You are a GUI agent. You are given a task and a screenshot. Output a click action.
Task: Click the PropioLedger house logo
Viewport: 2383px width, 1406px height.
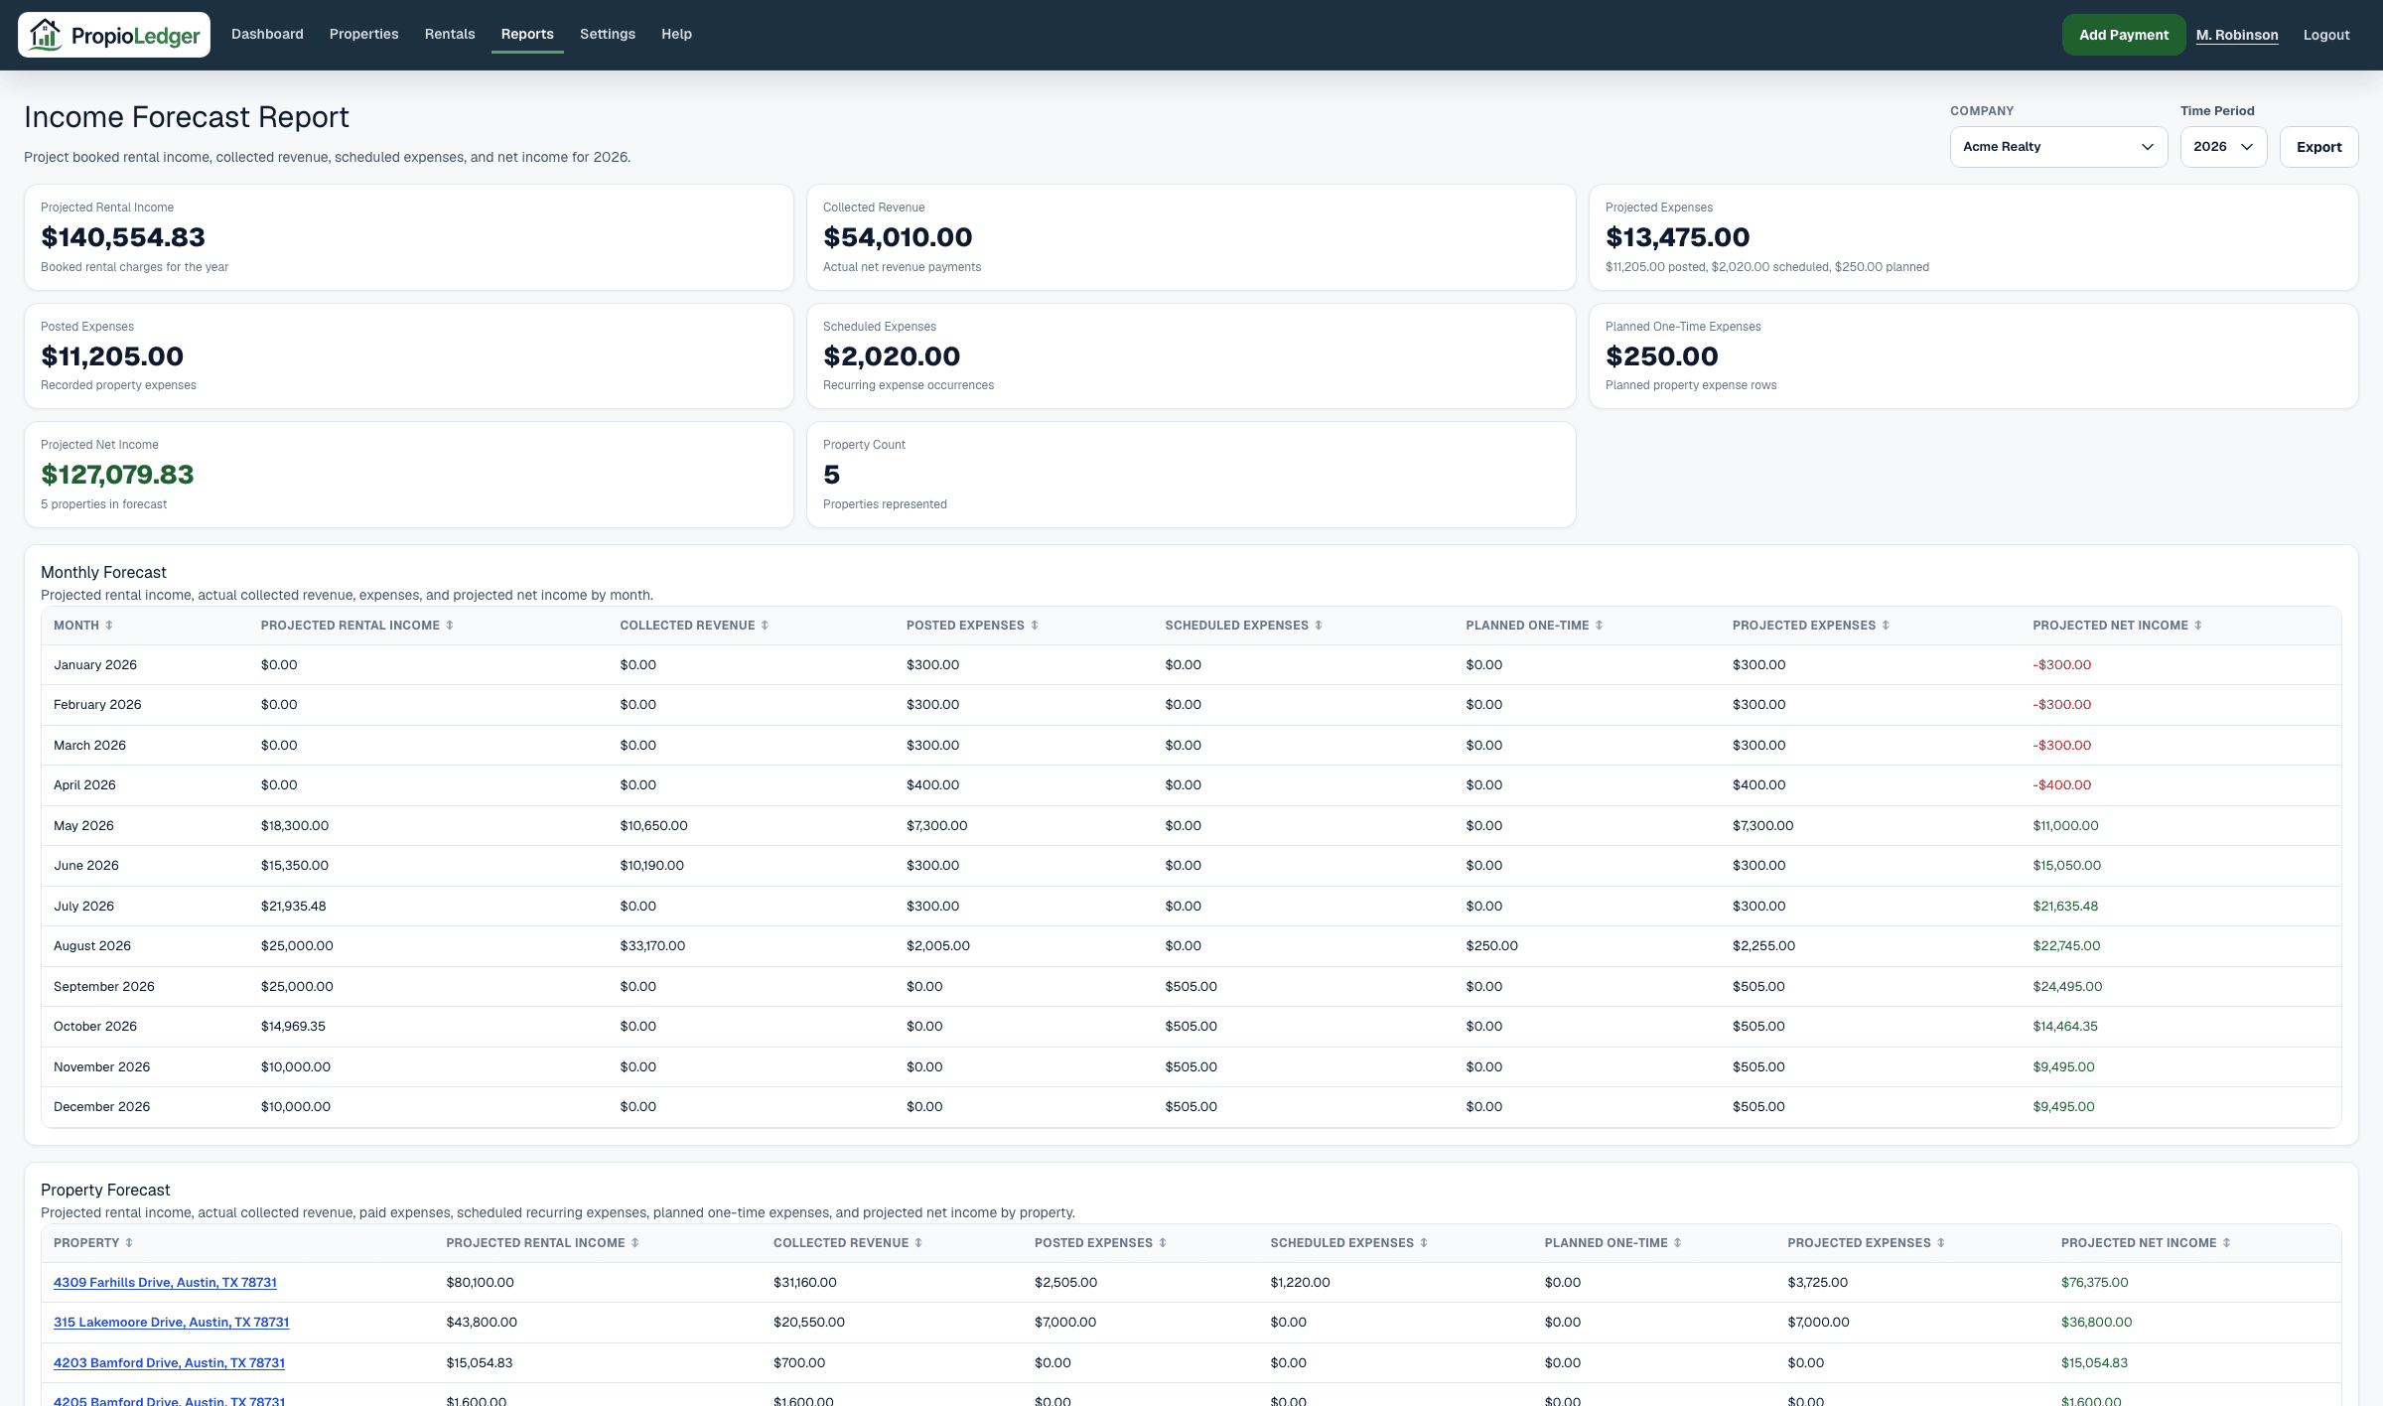(113, 35)
